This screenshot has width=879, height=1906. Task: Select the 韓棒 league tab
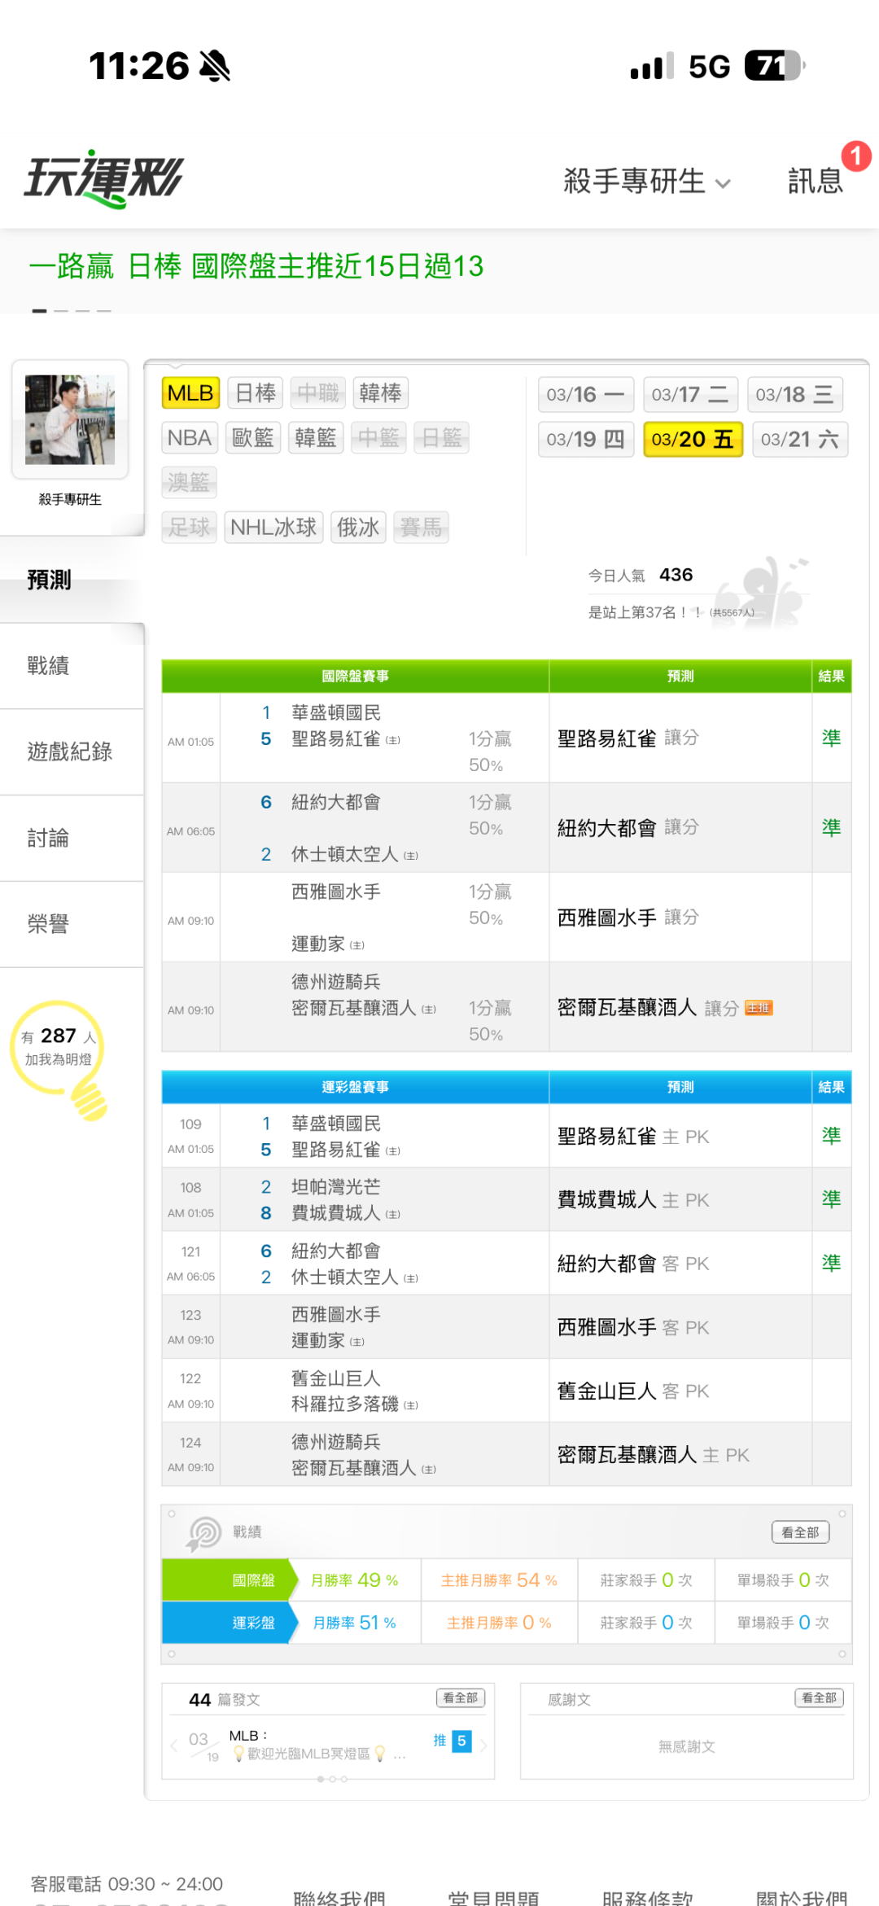coord(380,393)
